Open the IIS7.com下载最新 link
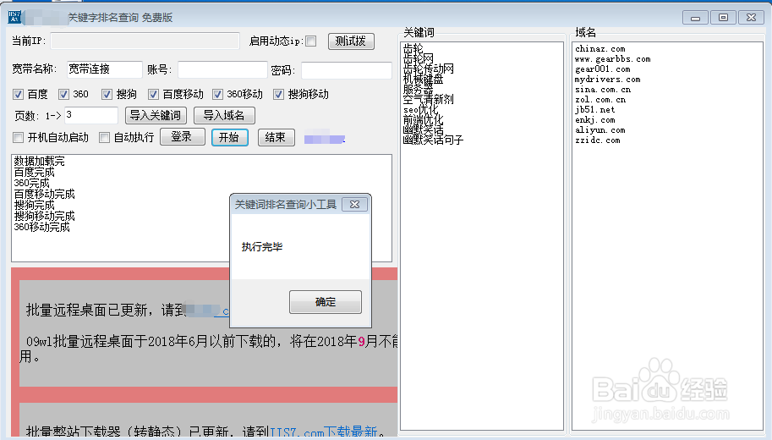Screen dimensions: 772x440 point(324,432)
